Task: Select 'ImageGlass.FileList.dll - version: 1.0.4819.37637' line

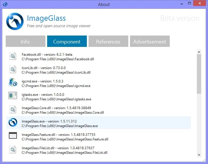Action: [58, 148]
